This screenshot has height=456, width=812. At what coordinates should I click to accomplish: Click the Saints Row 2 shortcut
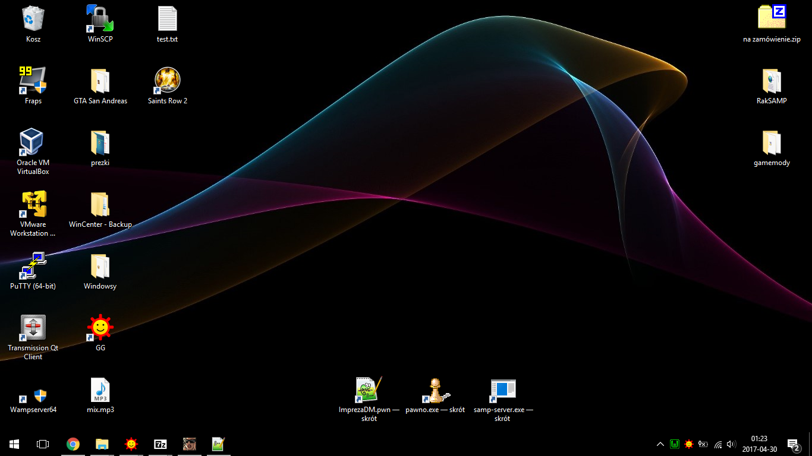tap(167, 81)
